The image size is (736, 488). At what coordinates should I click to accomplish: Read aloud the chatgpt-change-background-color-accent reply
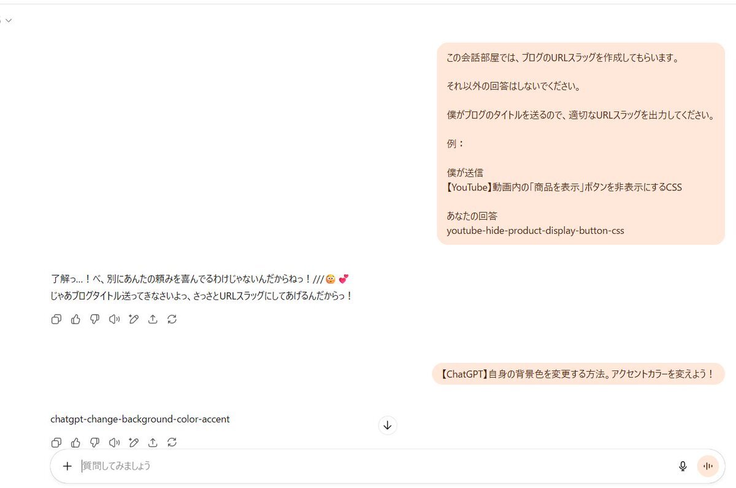point(114,442)
